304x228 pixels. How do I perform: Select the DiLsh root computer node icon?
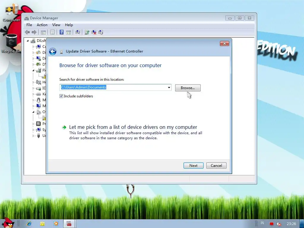point(33,40)
